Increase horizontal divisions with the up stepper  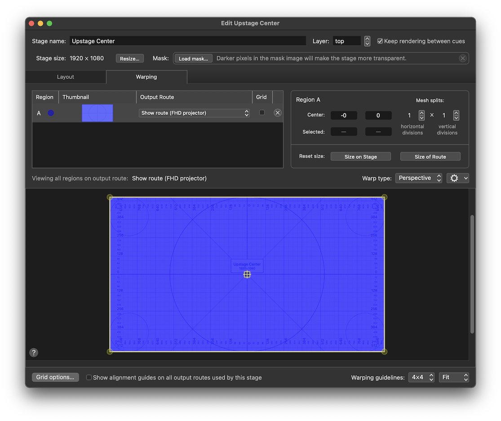point(421,112)
